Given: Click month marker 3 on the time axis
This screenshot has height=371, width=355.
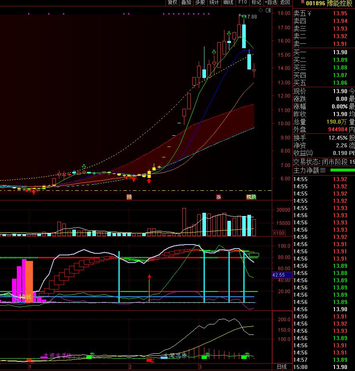Looking at the screenshot, I should [200, 367].
